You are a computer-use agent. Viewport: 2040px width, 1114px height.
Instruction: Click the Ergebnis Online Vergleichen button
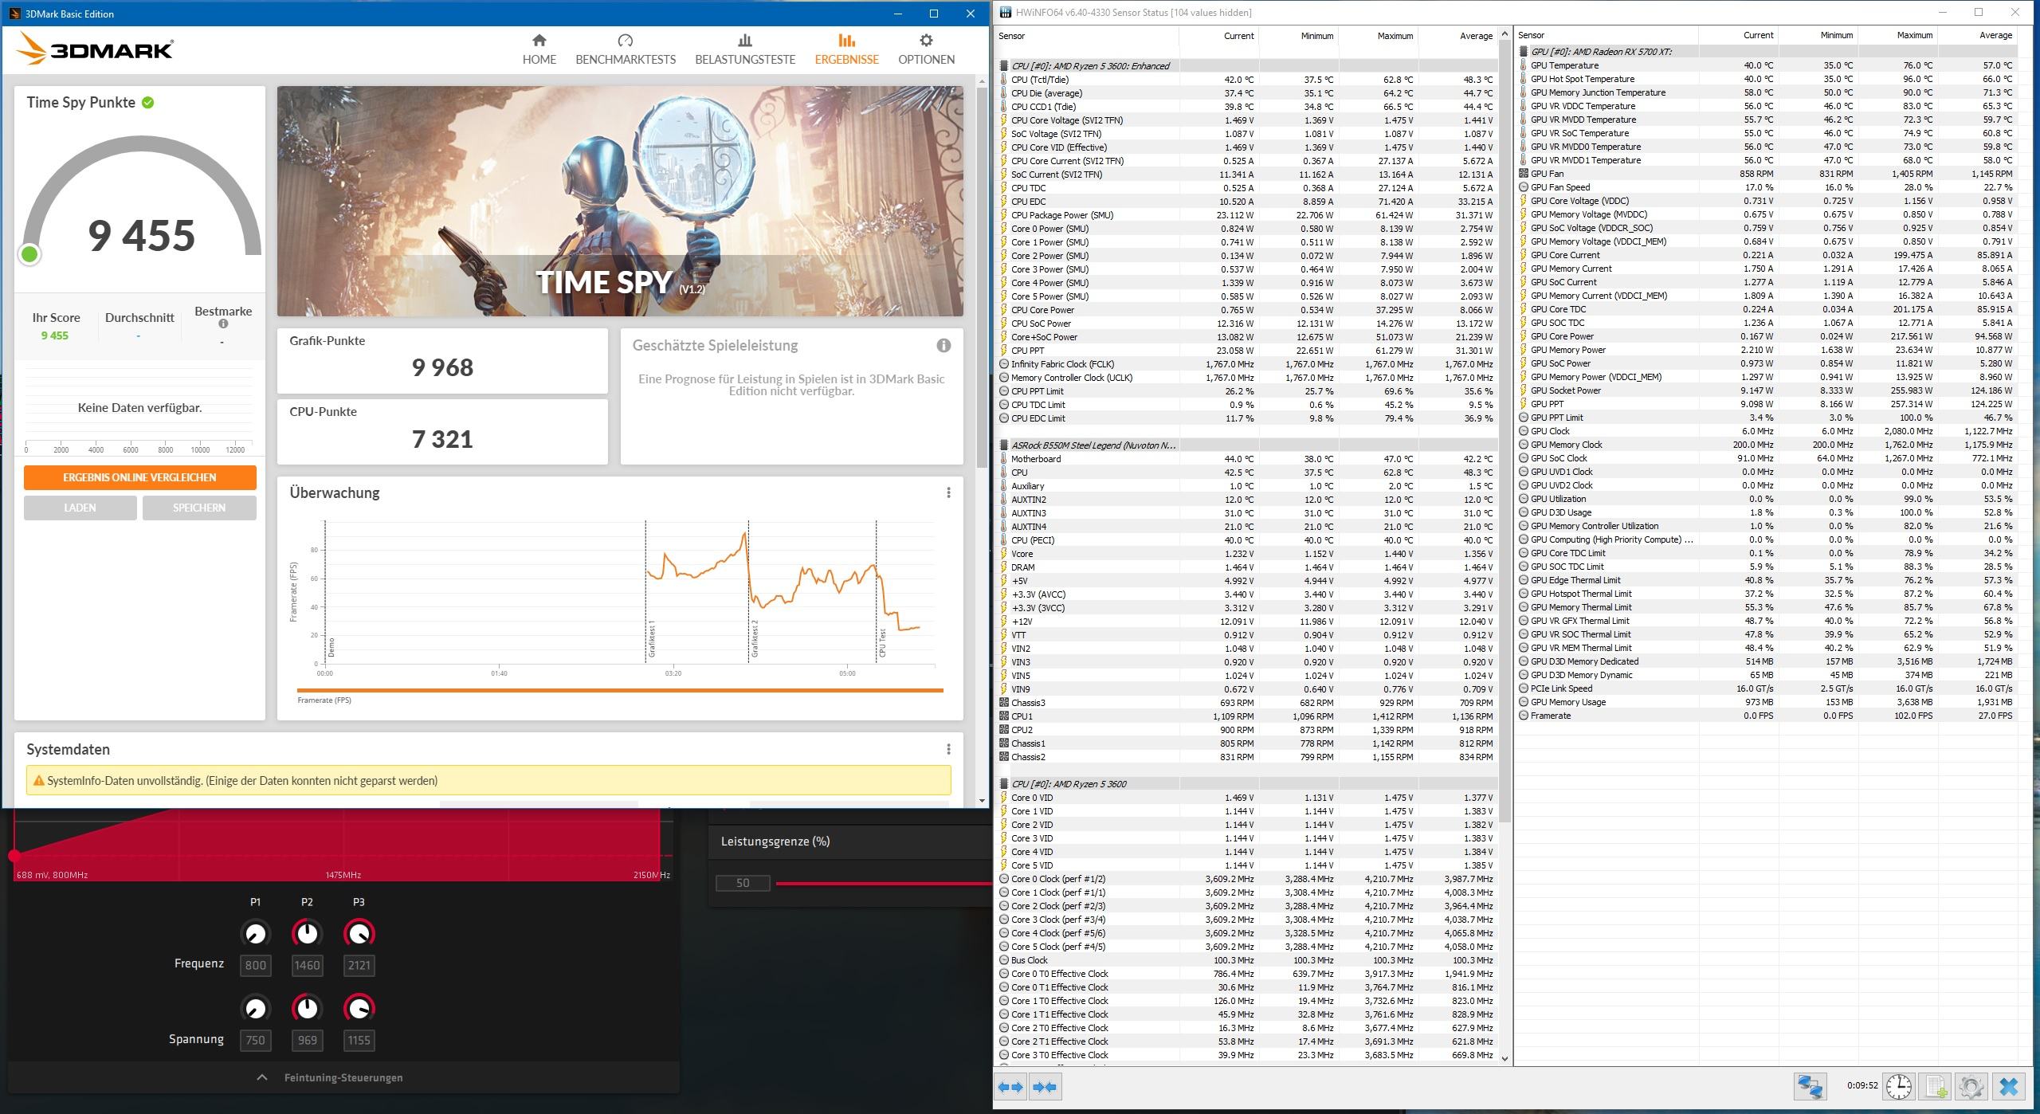click(140, 477)
